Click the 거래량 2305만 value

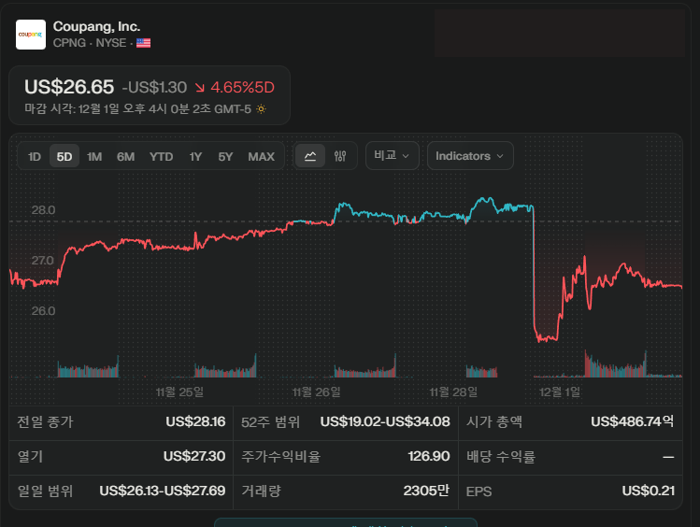(426, 491)
